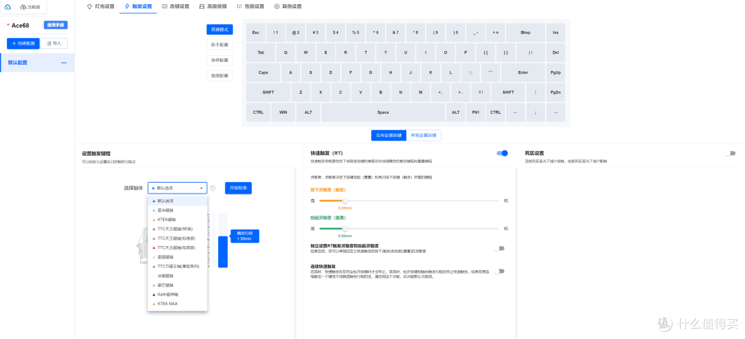Switch to the 灯光设置 tab
The height and width of the screenshot is (339, 745).
click(100, 7)
